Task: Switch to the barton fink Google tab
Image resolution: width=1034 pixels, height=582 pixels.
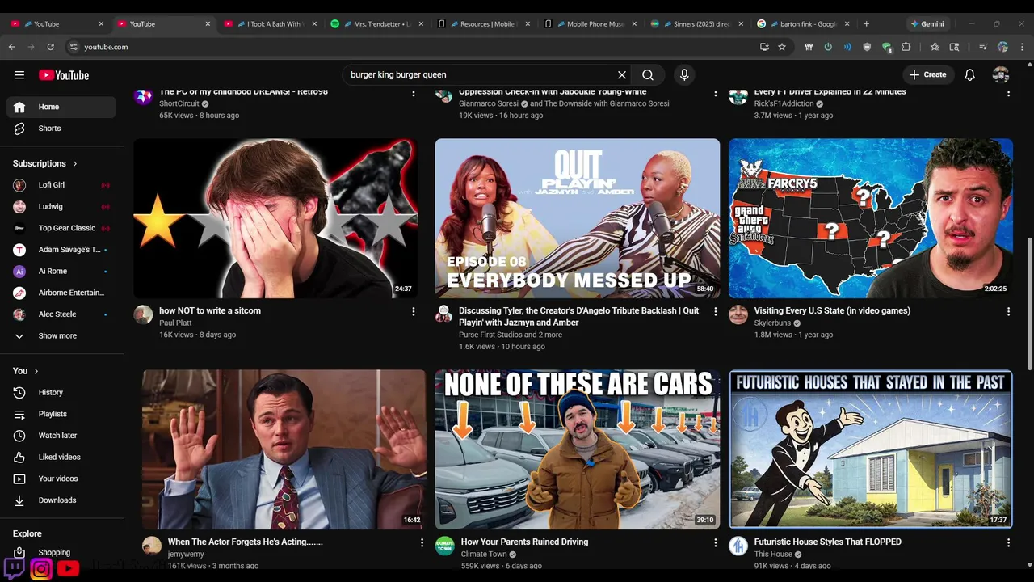Action: click(802, 24)
